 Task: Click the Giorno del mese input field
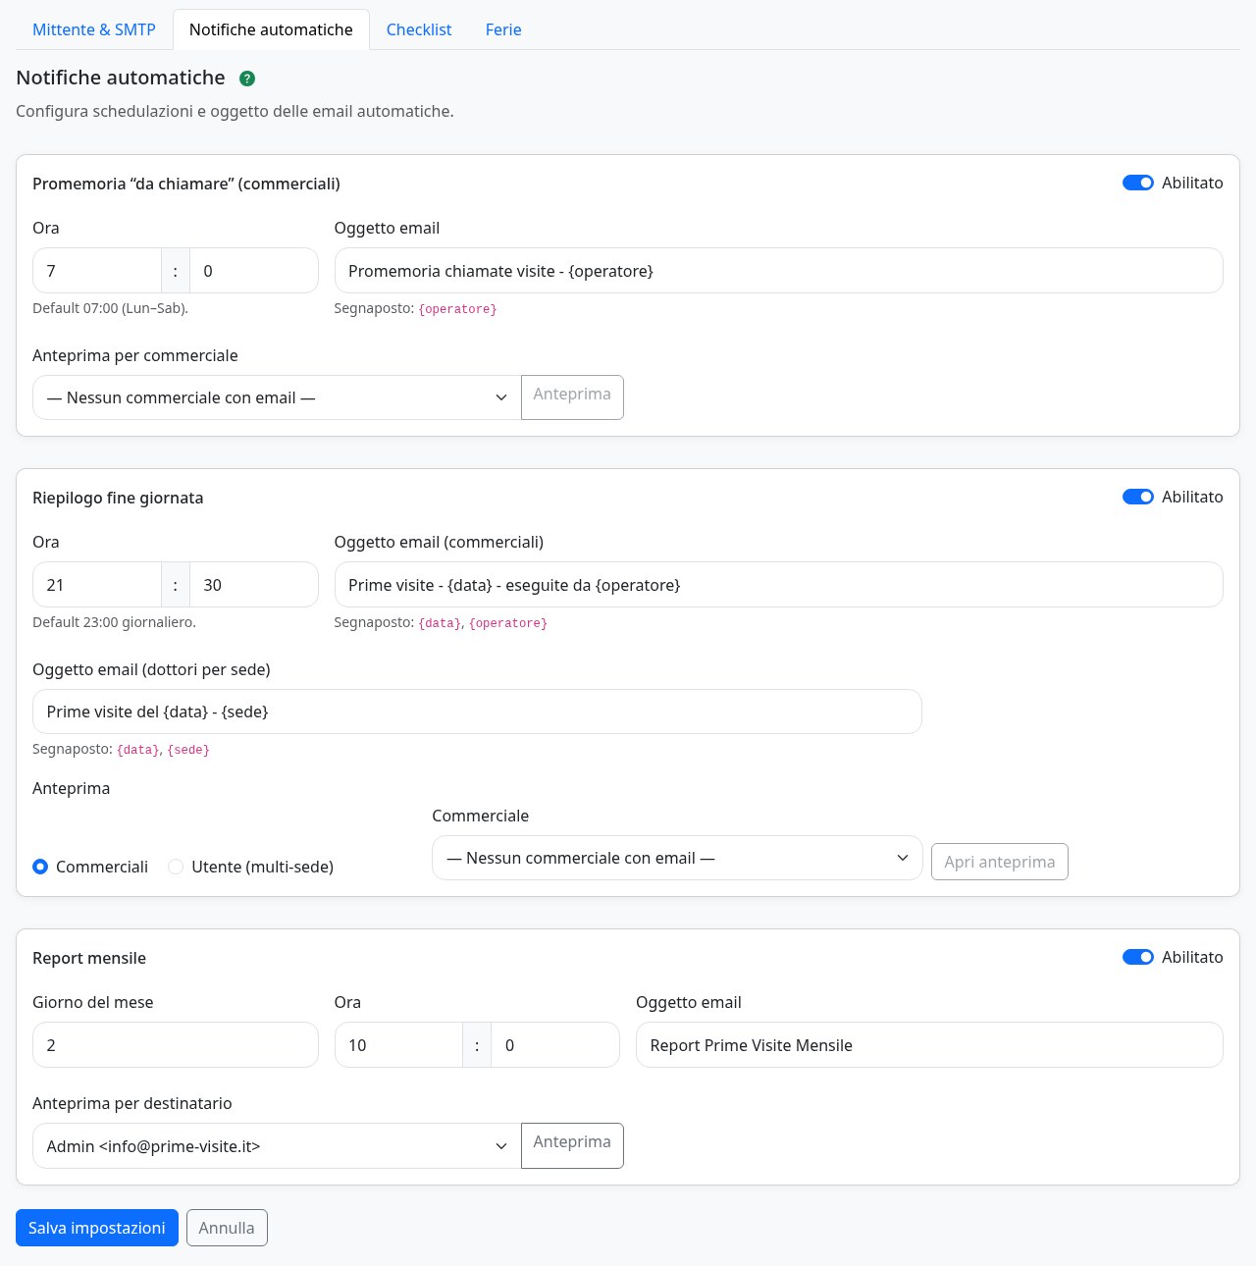click(x=176, y=1045)
